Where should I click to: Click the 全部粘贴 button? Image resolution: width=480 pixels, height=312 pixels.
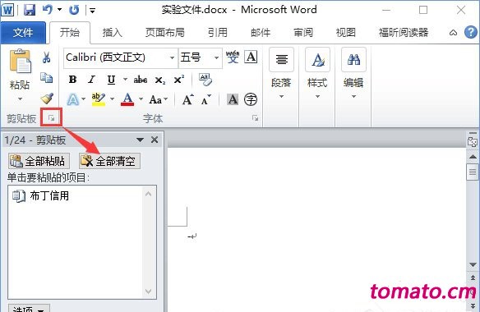(x=39, y=161)
